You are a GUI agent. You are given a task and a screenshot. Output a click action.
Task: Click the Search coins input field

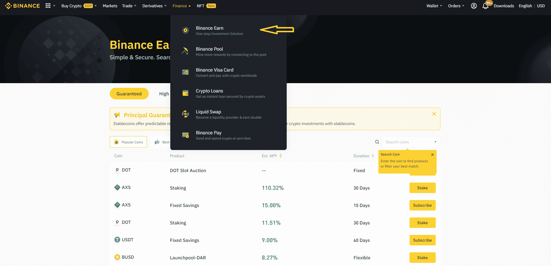[x=408, y=142]
